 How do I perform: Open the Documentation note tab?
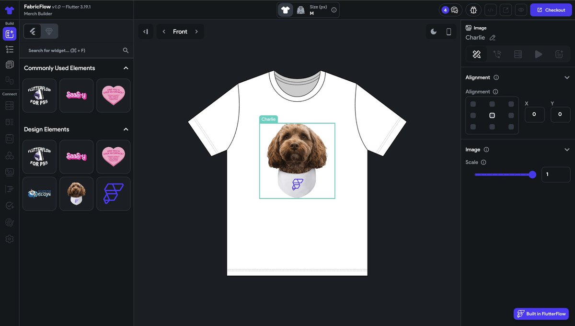click(559, 54)
